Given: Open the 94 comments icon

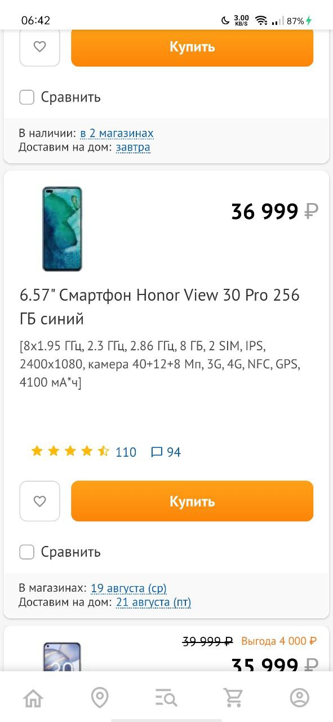Looking at the screenshot, I should [x=166, y=452].
